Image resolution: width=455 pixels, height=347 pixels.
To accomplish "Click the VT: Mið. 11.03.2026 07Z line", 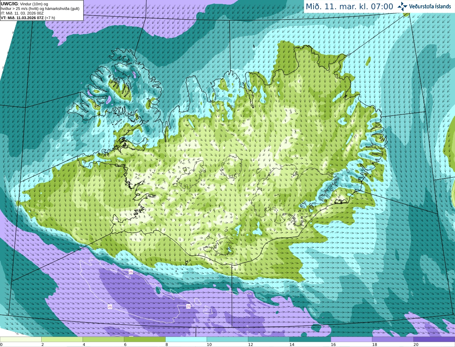I will 28,18.
